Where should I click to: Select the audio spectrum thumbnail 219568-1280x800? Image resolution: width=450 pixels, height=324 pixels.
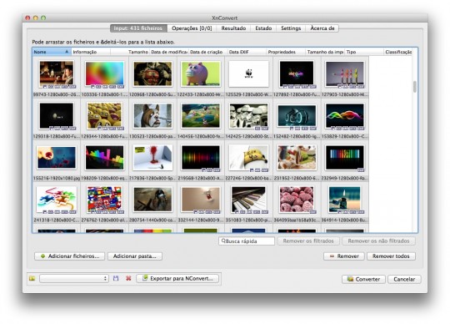(201, 157)
